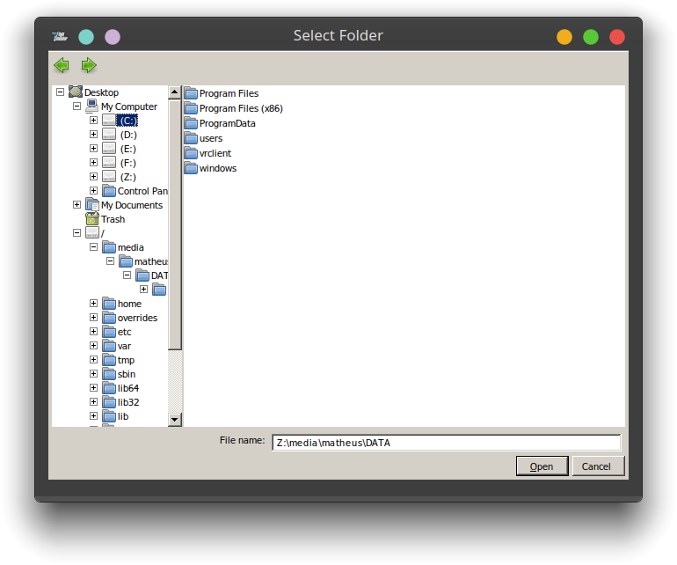The width and height of the screenshot is (677, 565).
Task: Click the My Computer icon
Action: pos(92,106)
